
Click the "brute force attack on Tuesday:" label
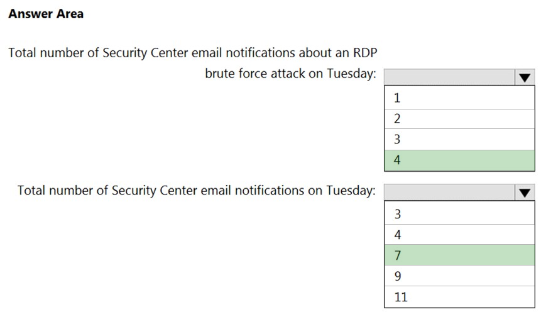coord(290,74)
